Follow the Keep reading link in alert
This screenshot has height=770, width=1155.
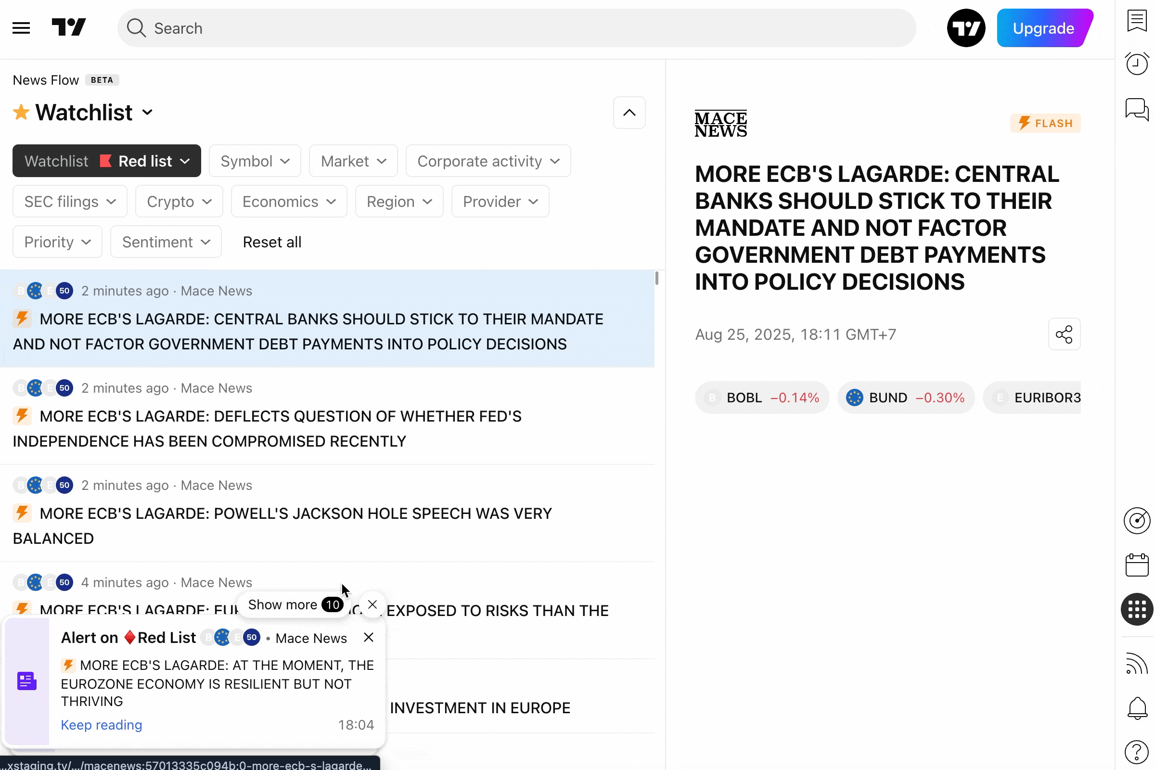(101, 725)
